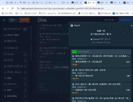The image size is (133, 102).
Task: Select サッカー sport entry
Action: 11,54
